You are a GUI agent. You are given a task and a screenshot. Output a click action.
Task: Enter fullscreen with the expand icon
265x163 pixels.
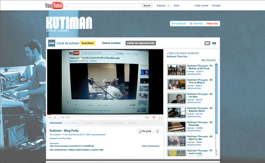160,118
